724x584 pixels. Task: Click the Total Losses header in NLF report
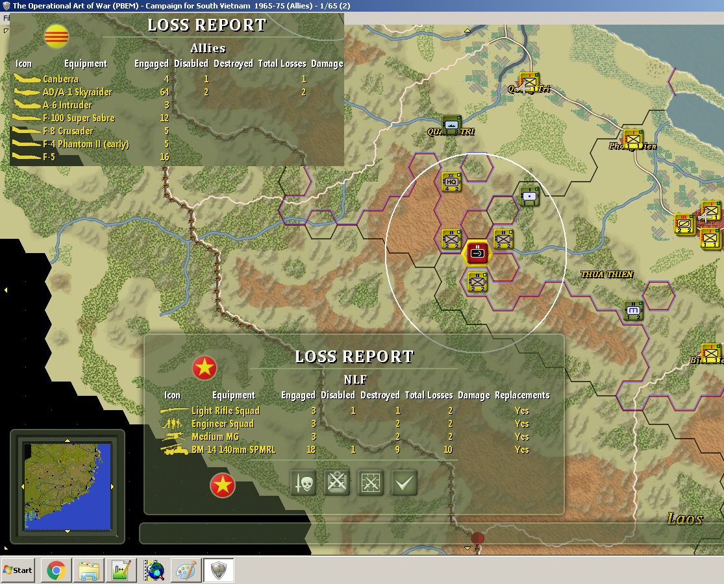point(429,395)
